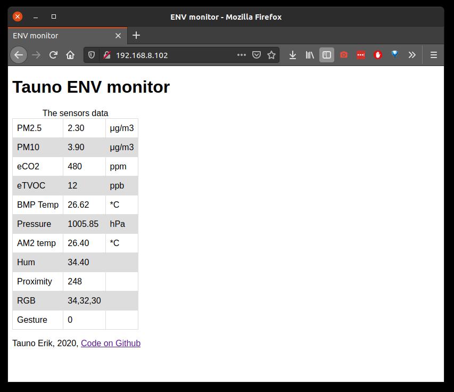Open the Code on Github link
454x392 pixels.
pos(111,343)
